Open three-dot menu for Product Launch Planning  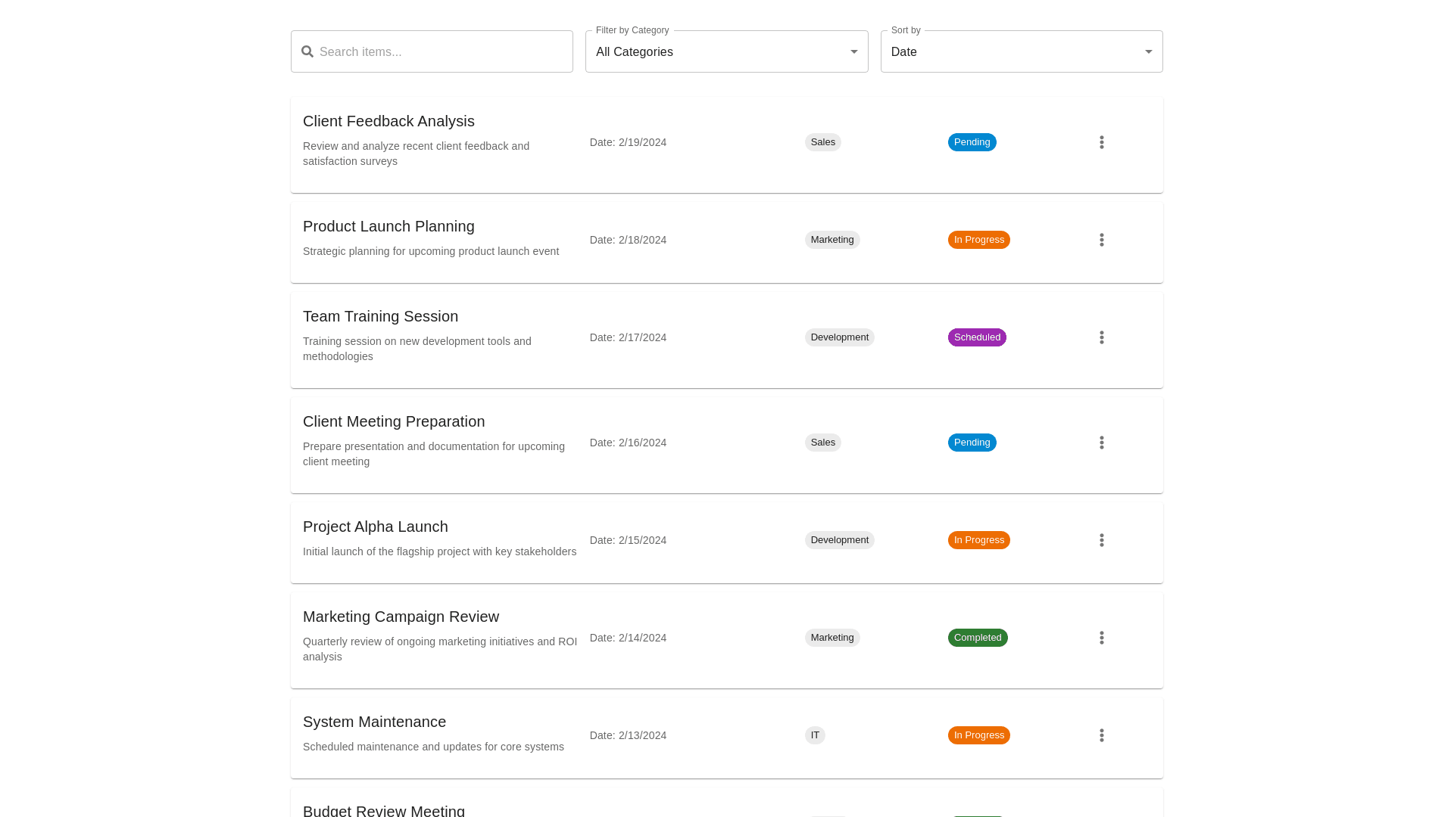click(1101, 240)
